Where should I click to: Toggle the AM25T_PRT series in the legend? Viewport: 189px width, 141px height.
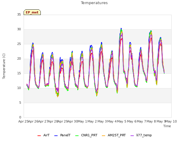[114, 135]
